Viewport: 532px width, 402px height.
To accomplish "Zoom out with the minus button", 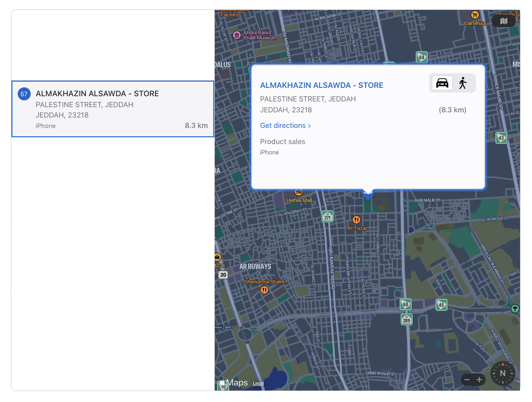I will click(467, 380).
